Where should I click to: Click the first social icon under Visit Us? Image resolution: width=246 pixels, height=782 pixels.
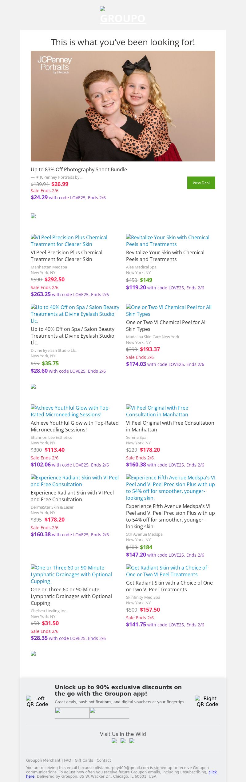(114, 741)
